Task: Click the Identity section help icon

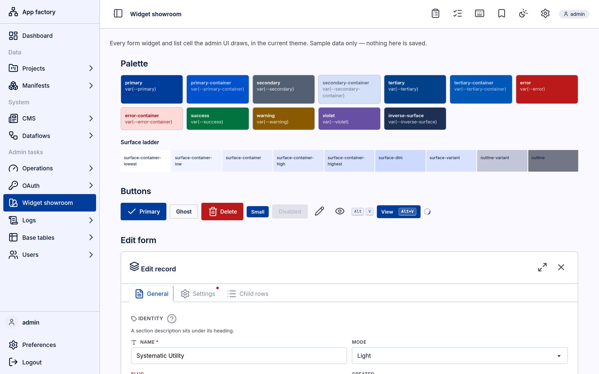Action: 172,318
